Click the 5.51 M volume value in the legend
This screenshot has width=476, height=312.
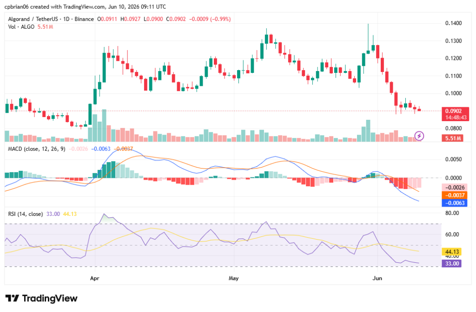45,27
